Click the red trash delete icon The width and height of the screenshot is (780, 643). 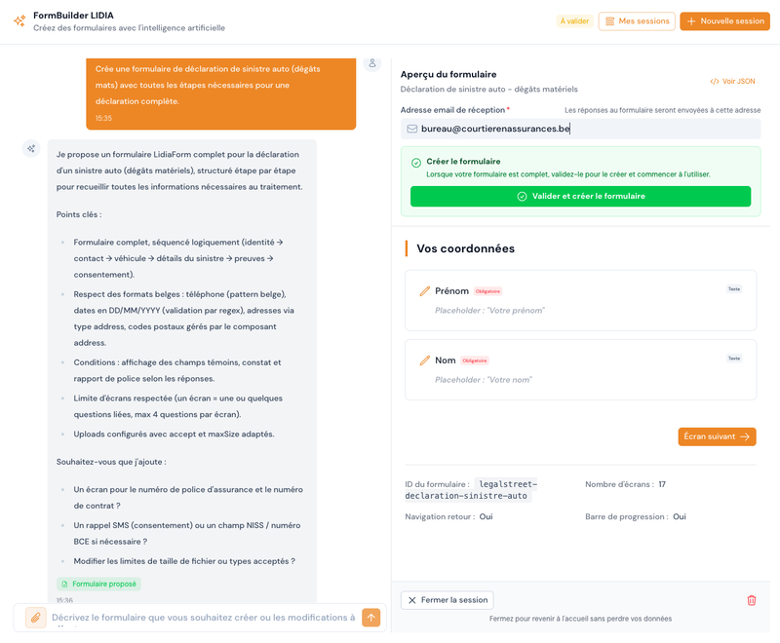tap(751, 600)
